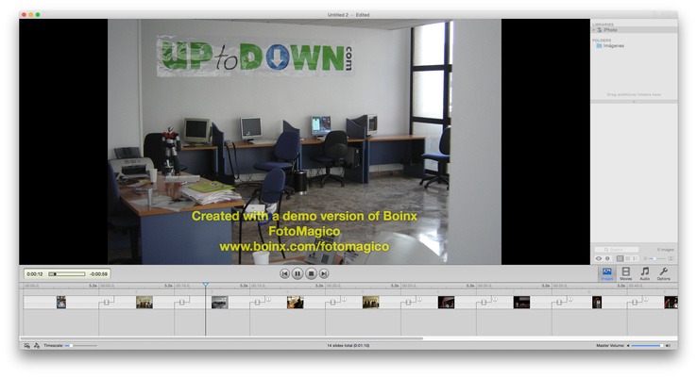Click transition icon between slides 7 and 8

(559, 303)
